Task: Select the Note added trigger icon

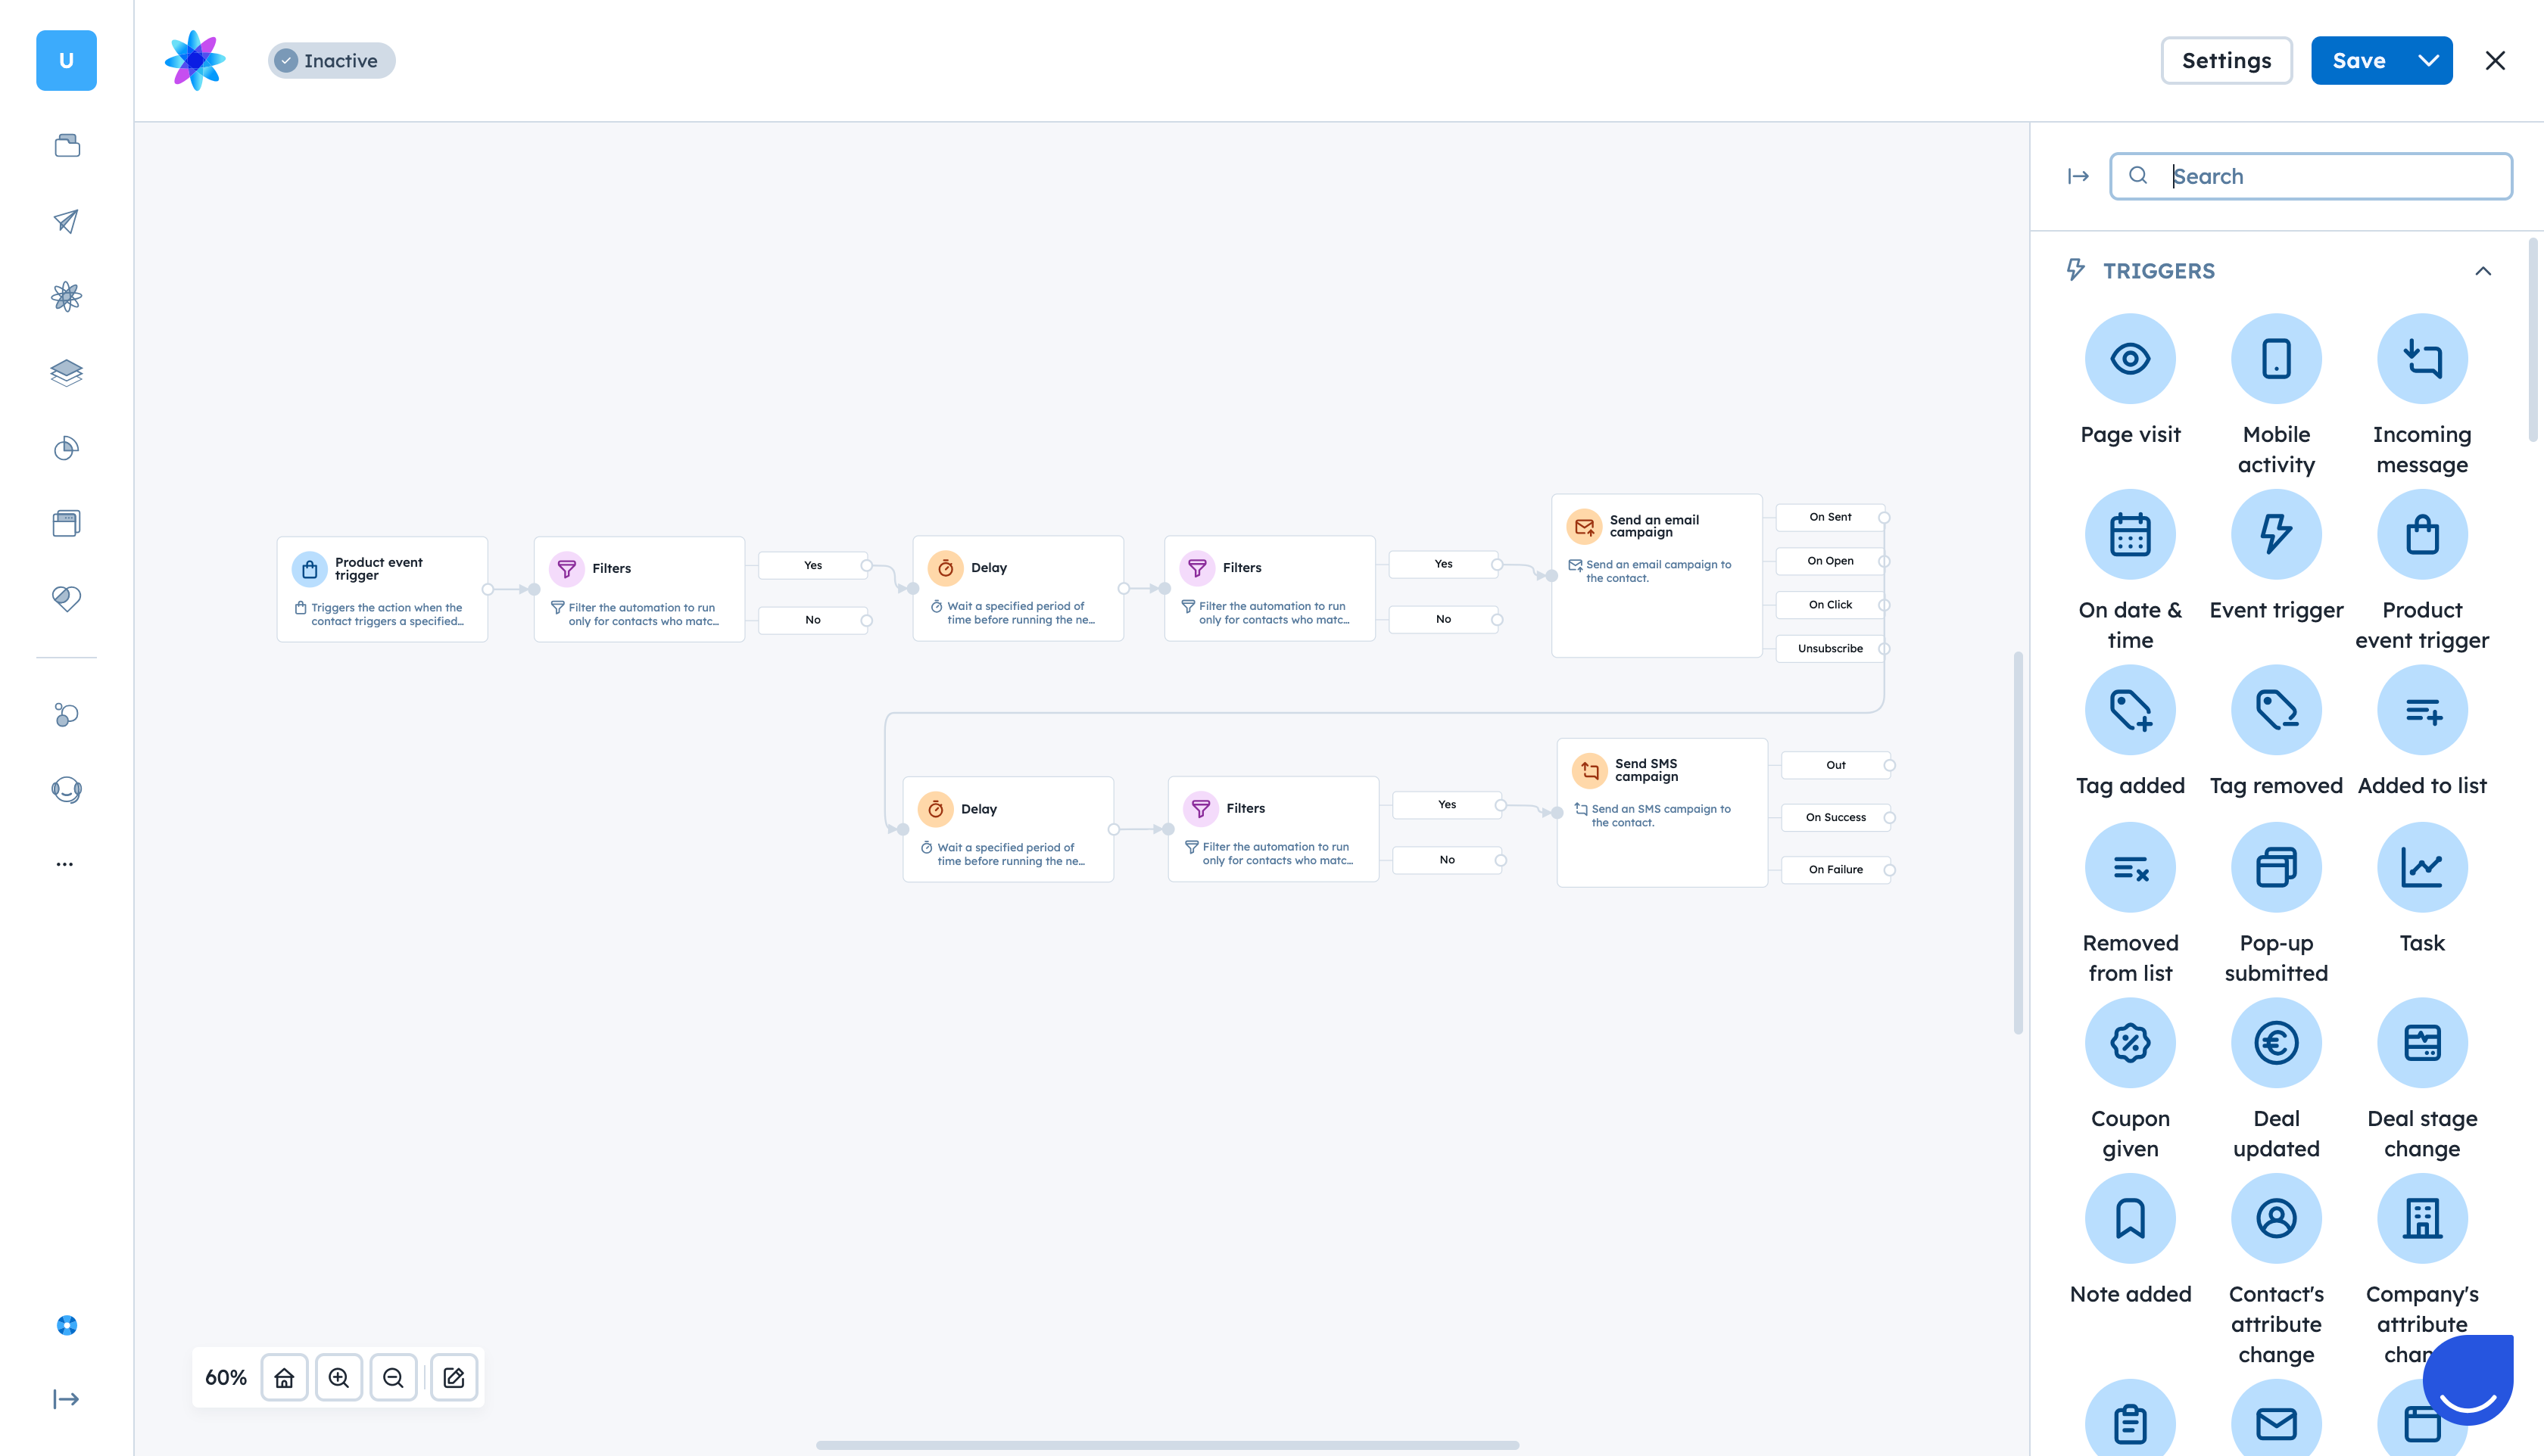Action: tap(2130, 1218)
